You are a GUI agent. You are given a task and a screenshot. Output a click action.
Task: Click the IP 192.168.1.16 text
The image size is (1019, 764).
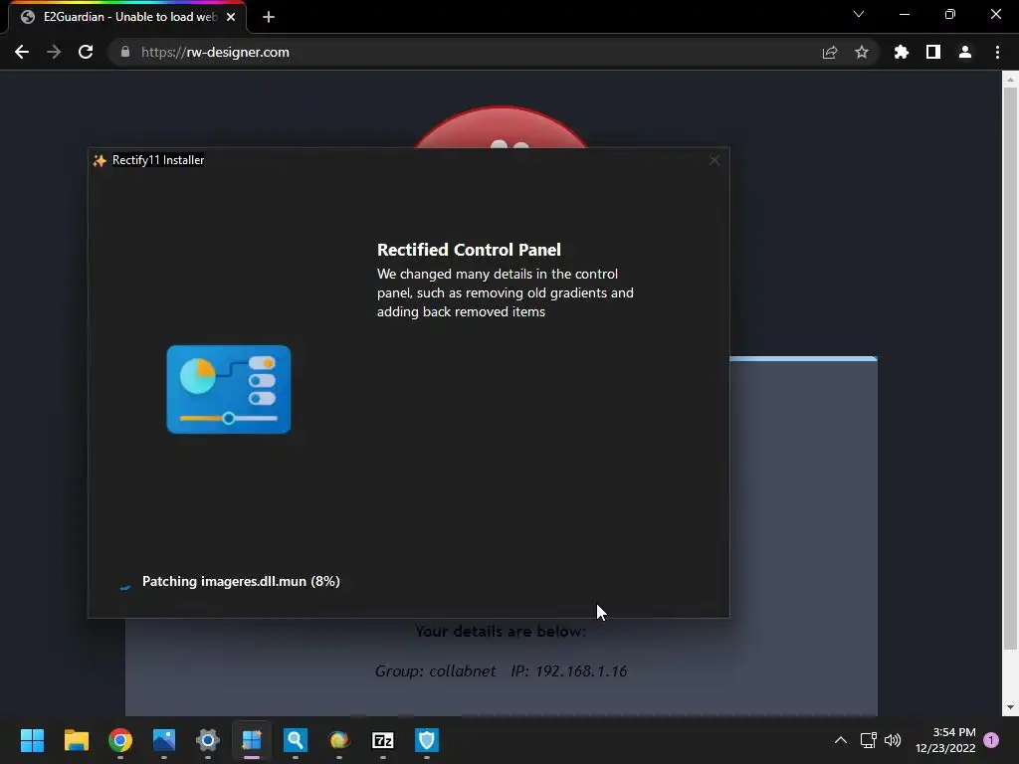coord(568,671)
